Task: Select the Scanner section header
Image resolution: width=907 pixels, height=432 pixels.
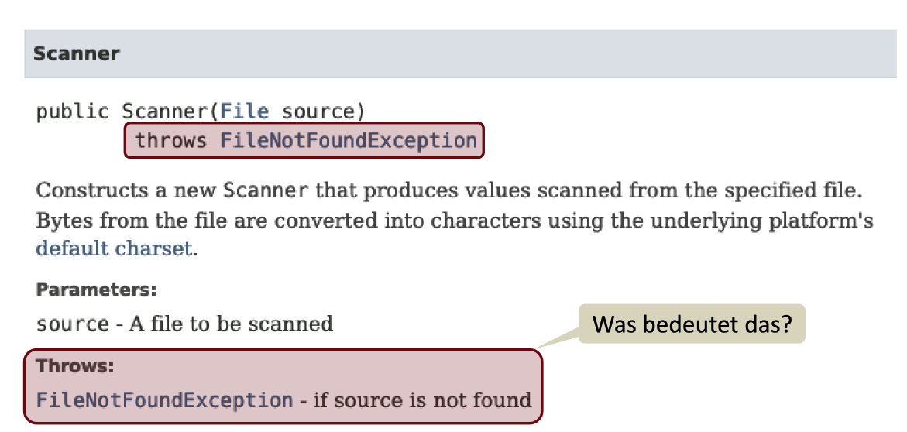Action: (x=77, y=54)
